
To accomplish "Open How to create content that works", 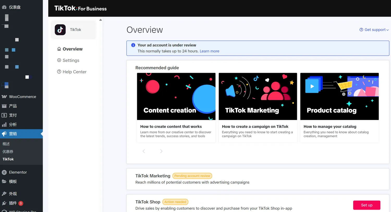I will coord(171,126).
